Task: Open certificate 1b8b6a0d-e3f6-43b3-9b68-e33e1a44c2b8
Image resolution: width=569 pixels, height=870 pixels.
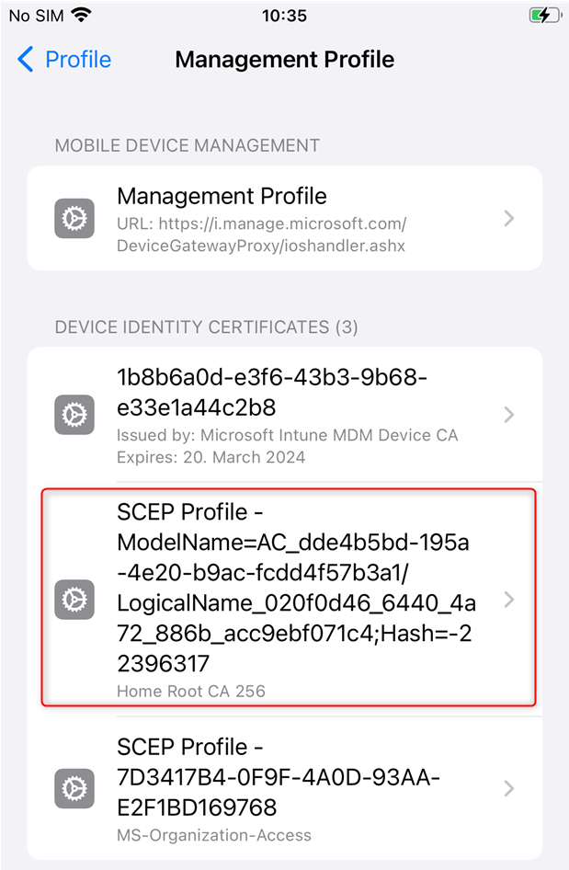Action: pos(285,415)
